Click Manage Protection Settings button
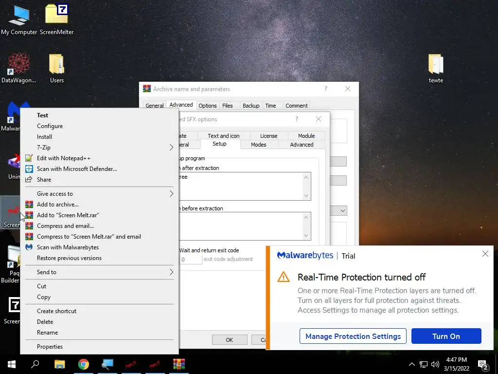 [353, 336]
